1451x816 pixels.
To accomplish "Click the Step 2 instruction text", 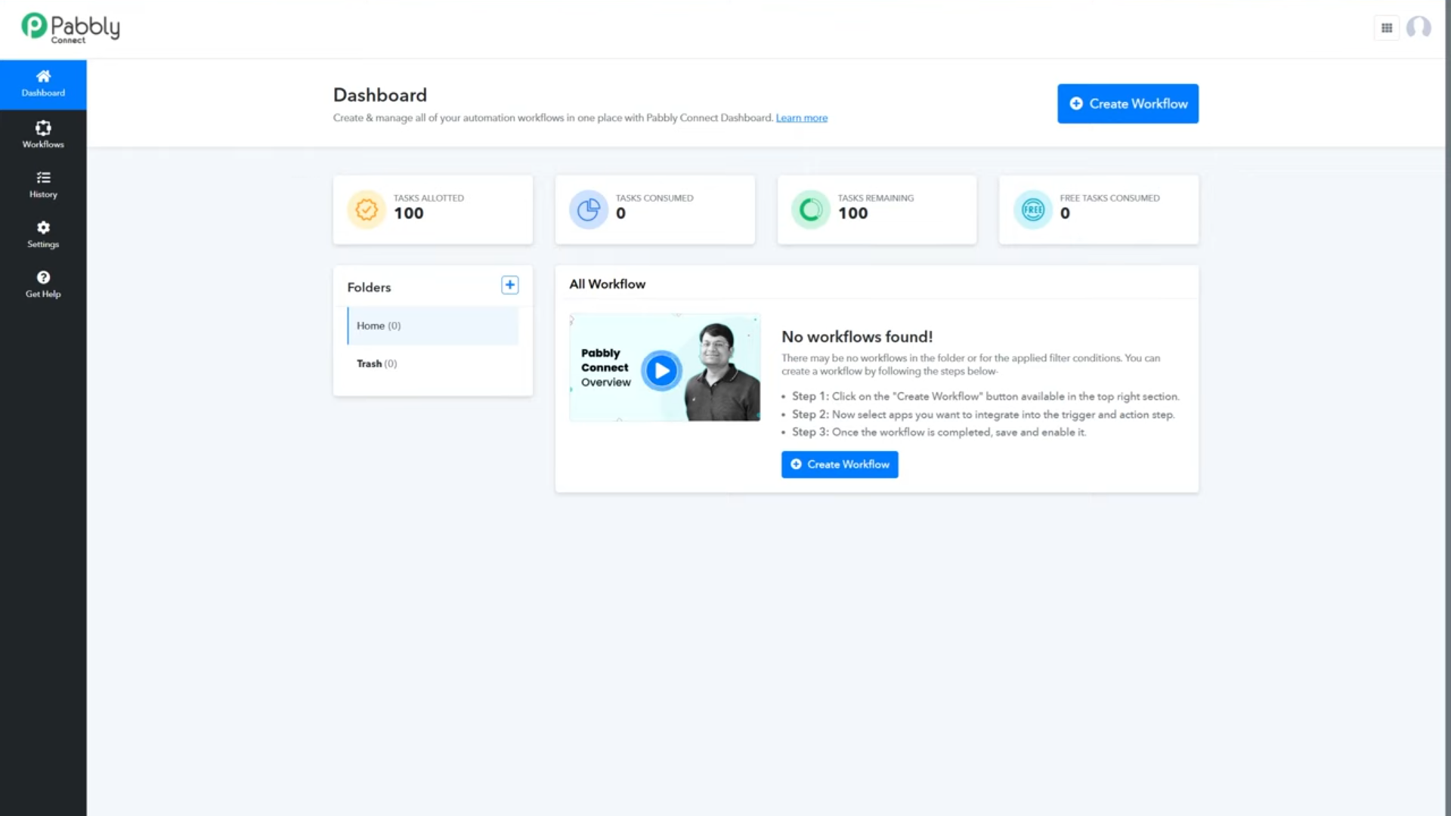I will tap(983, 415).
